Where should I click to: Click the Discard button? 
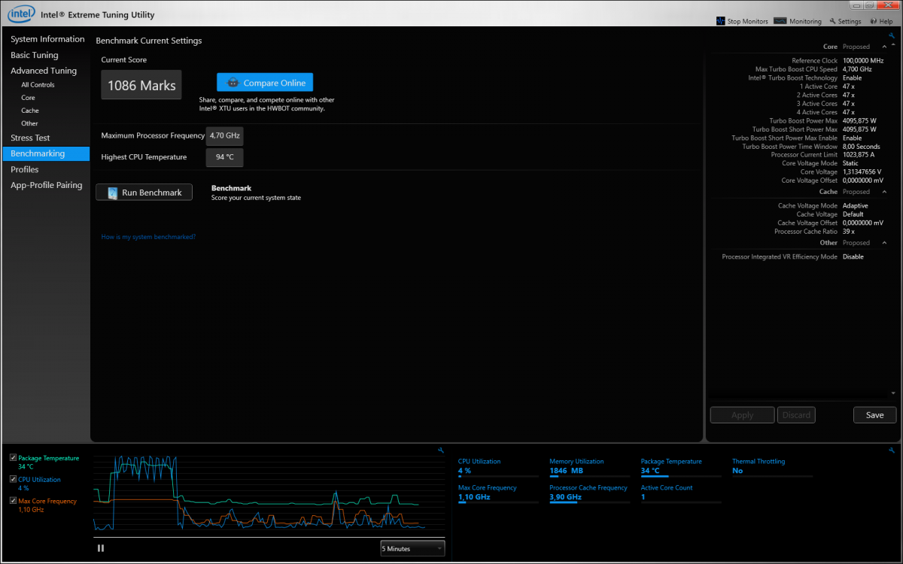(x=796, y=415)
